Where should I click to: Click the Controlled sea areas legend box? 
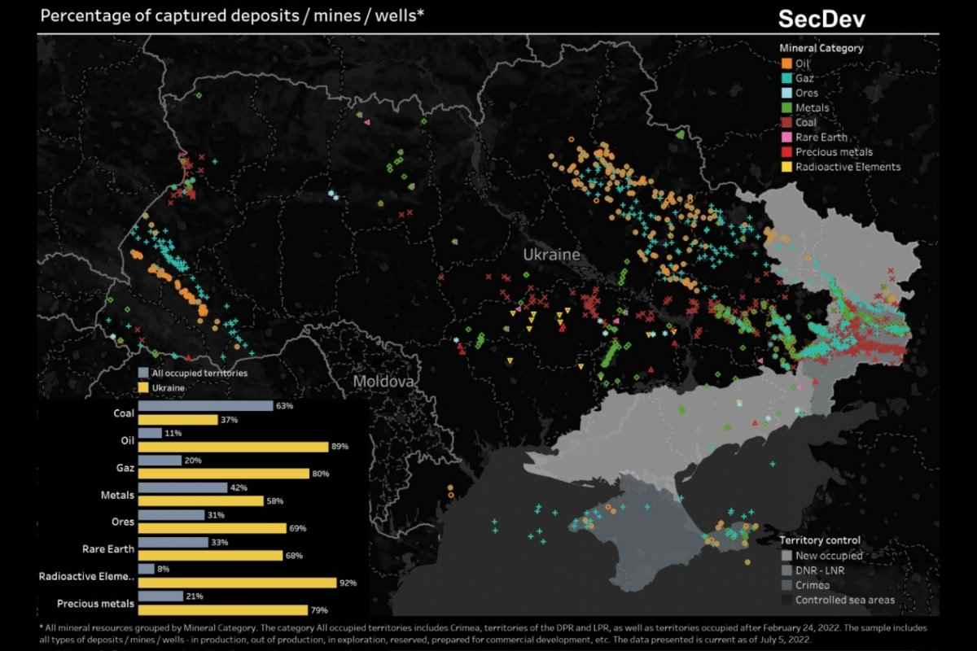coord(786,600)
